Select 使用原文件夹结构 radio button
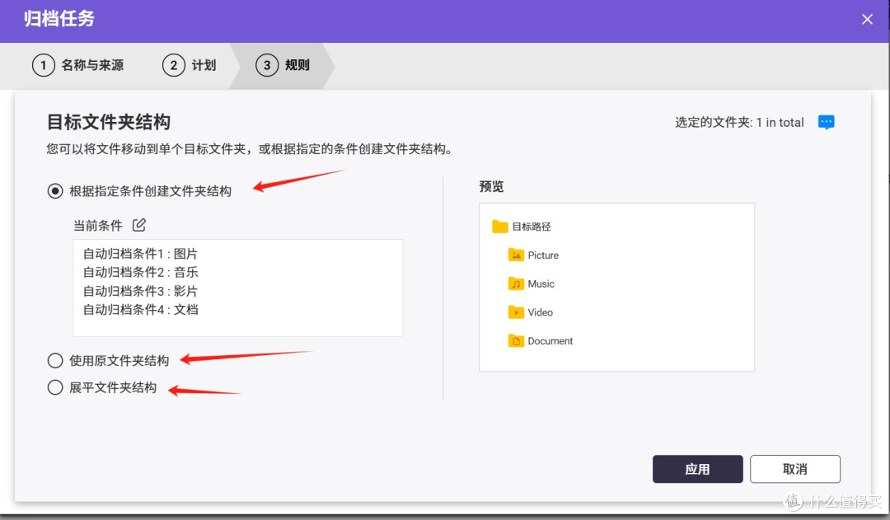890x520 pixels. [x=55, y=360]
